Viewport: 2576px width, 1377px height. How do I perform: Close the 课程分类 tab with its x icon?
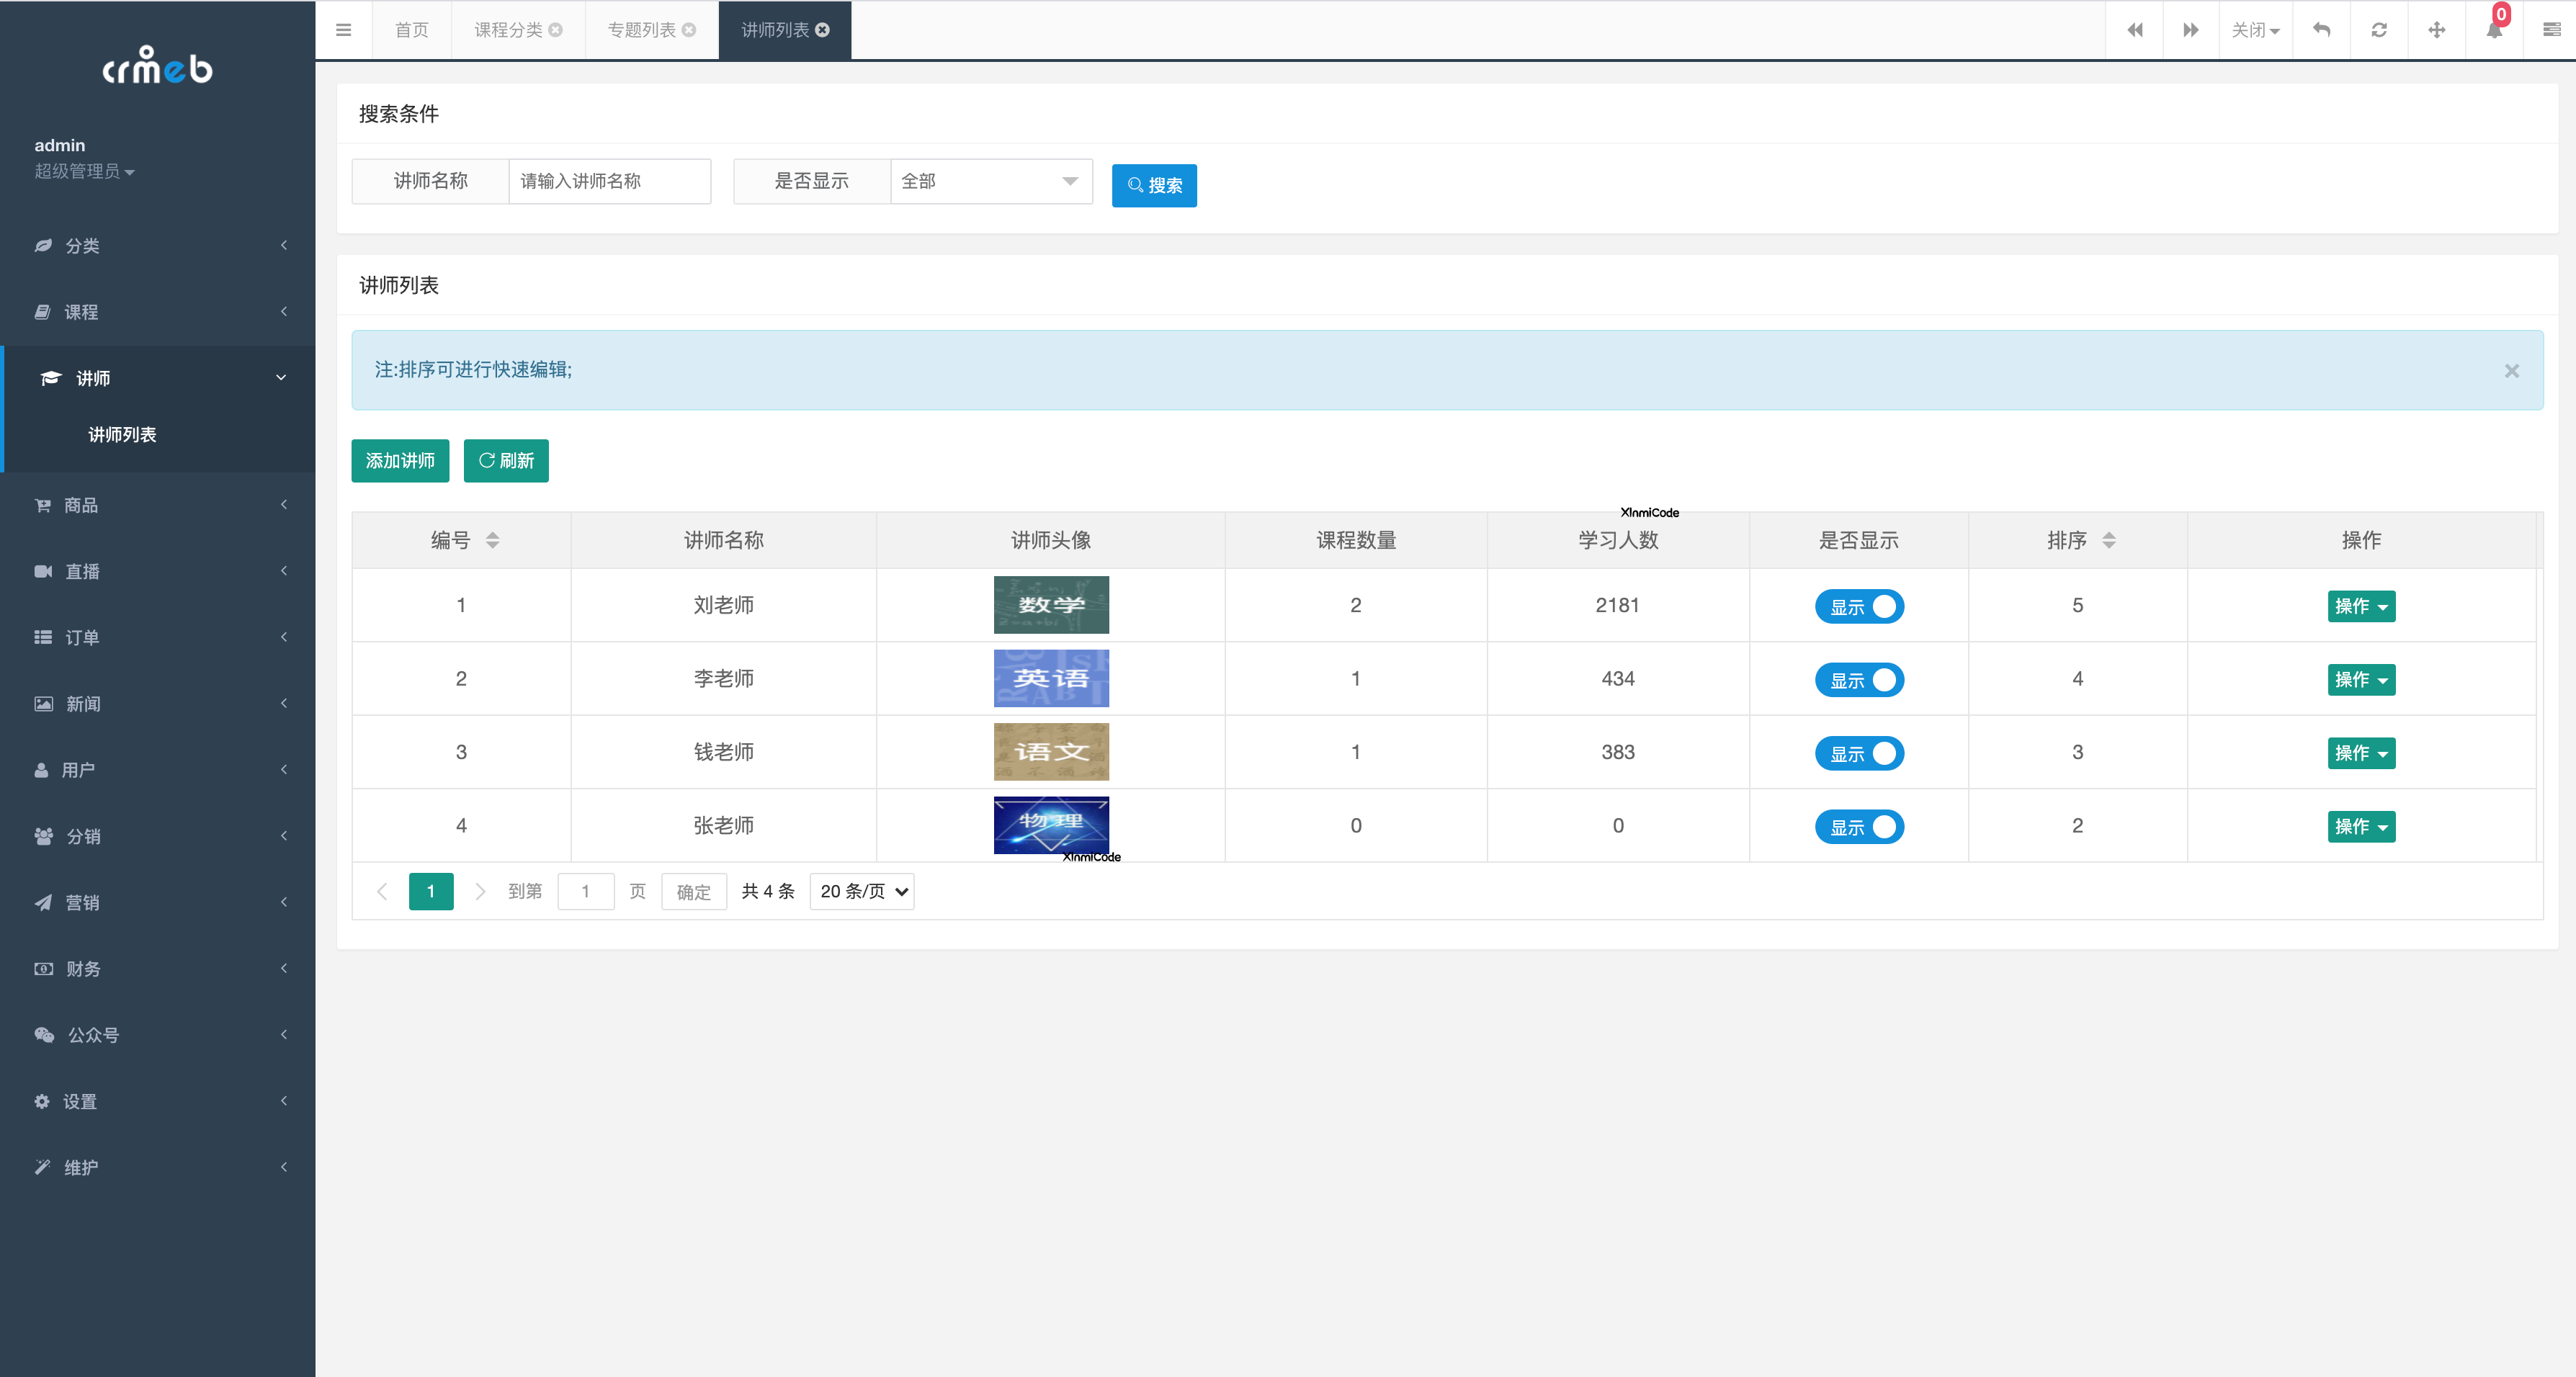[x=556, y=30]
